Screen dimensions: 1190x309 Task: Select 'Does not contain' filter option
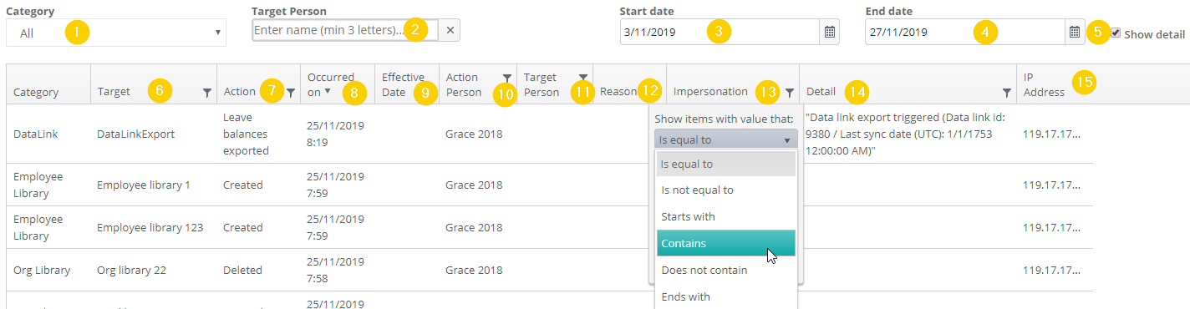725,270
